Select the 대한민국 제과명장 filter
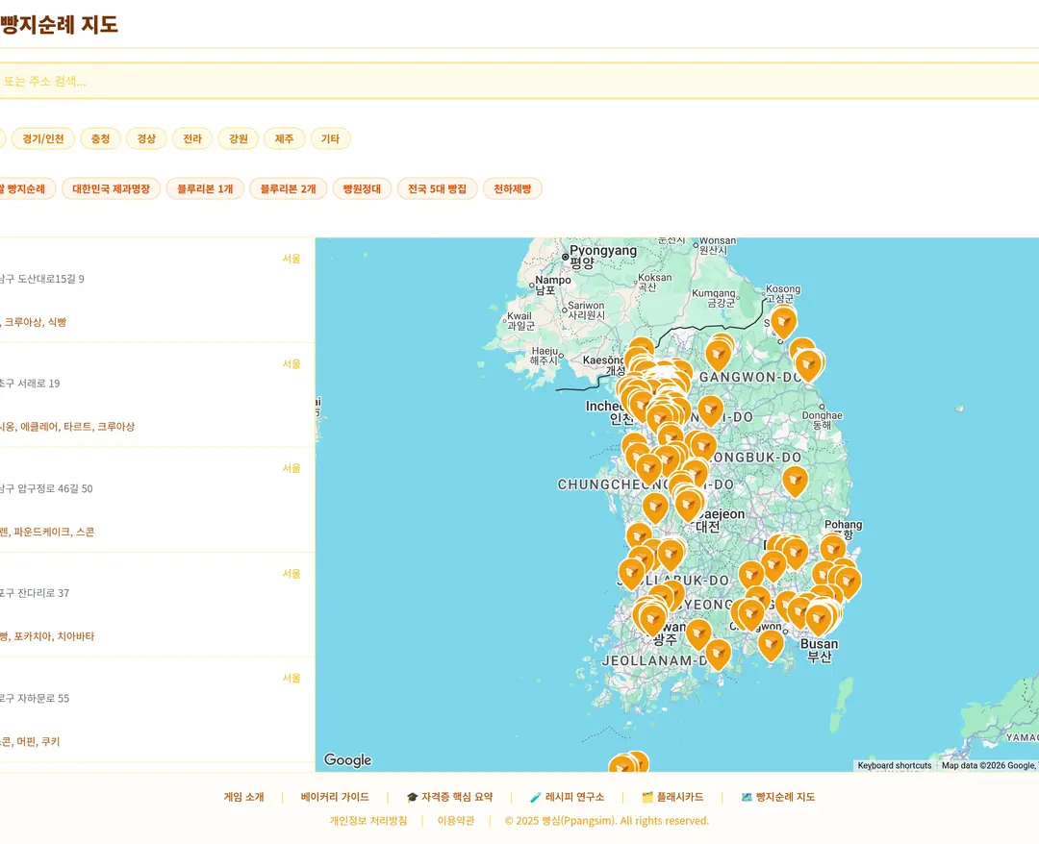Image resolution: width=1039 pixels, height=844 pixels. click(x=112, y=188)
